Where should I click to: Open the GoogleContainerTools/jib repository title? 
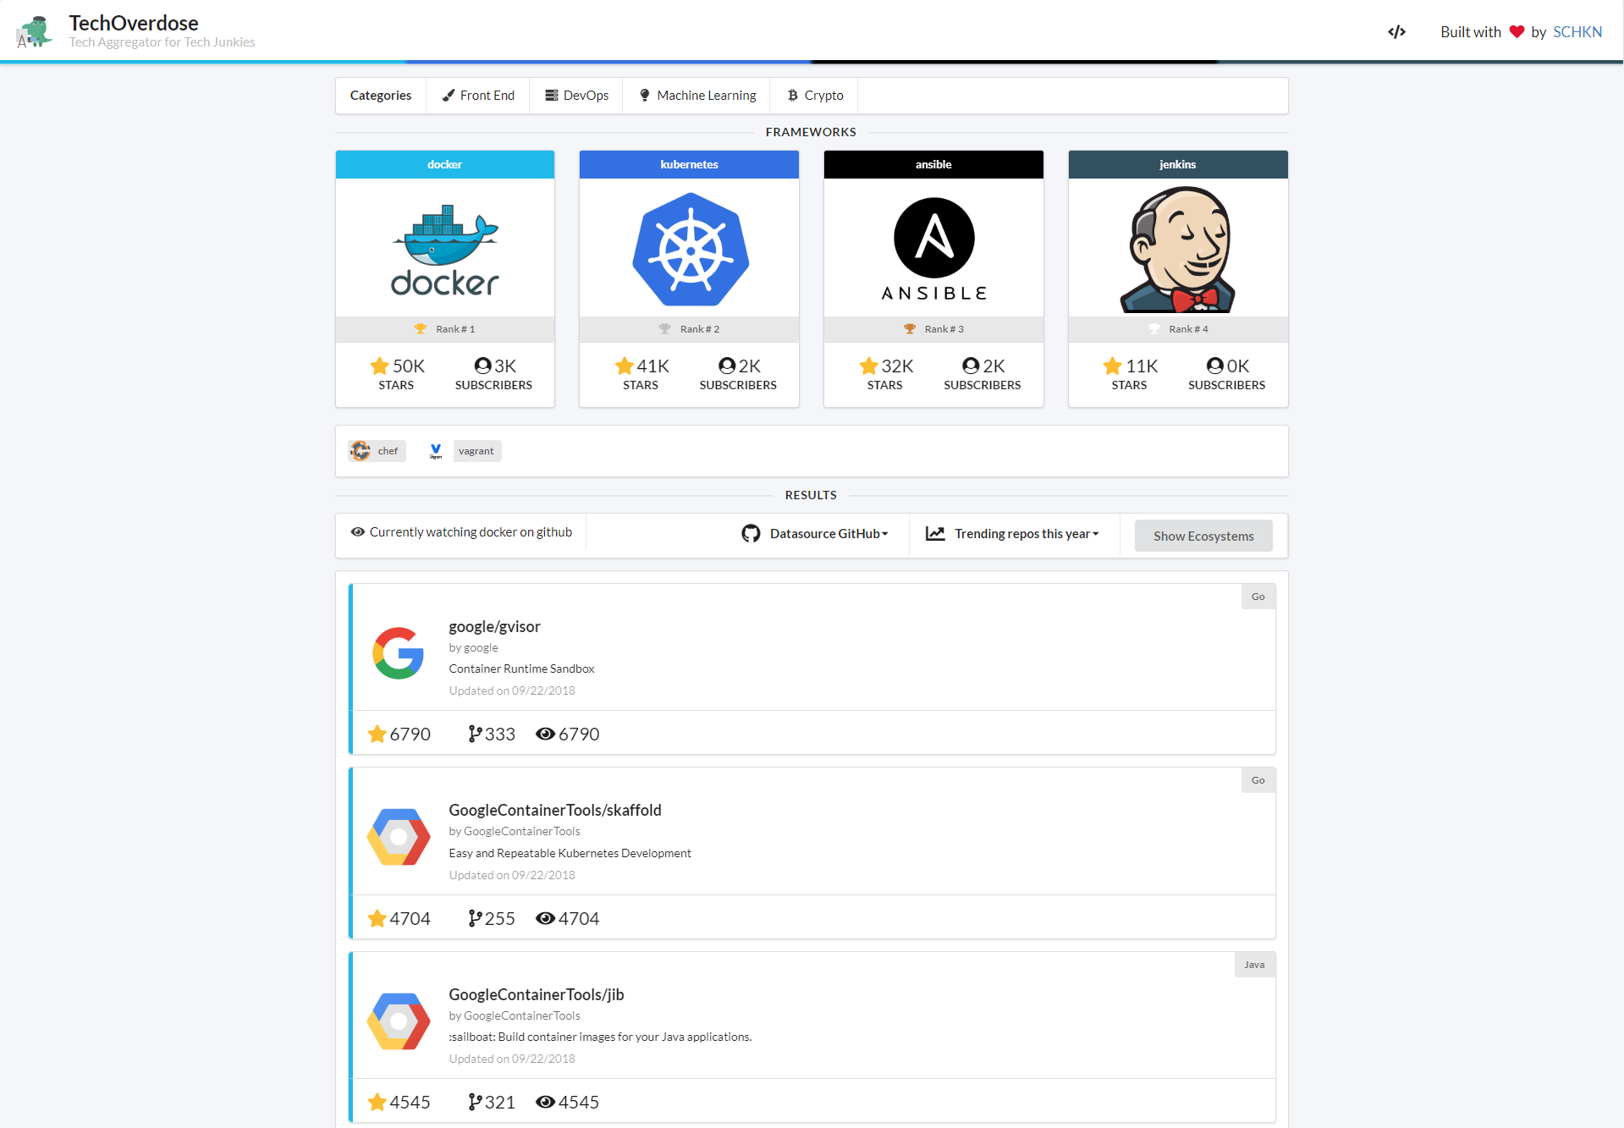pos(537,995)
